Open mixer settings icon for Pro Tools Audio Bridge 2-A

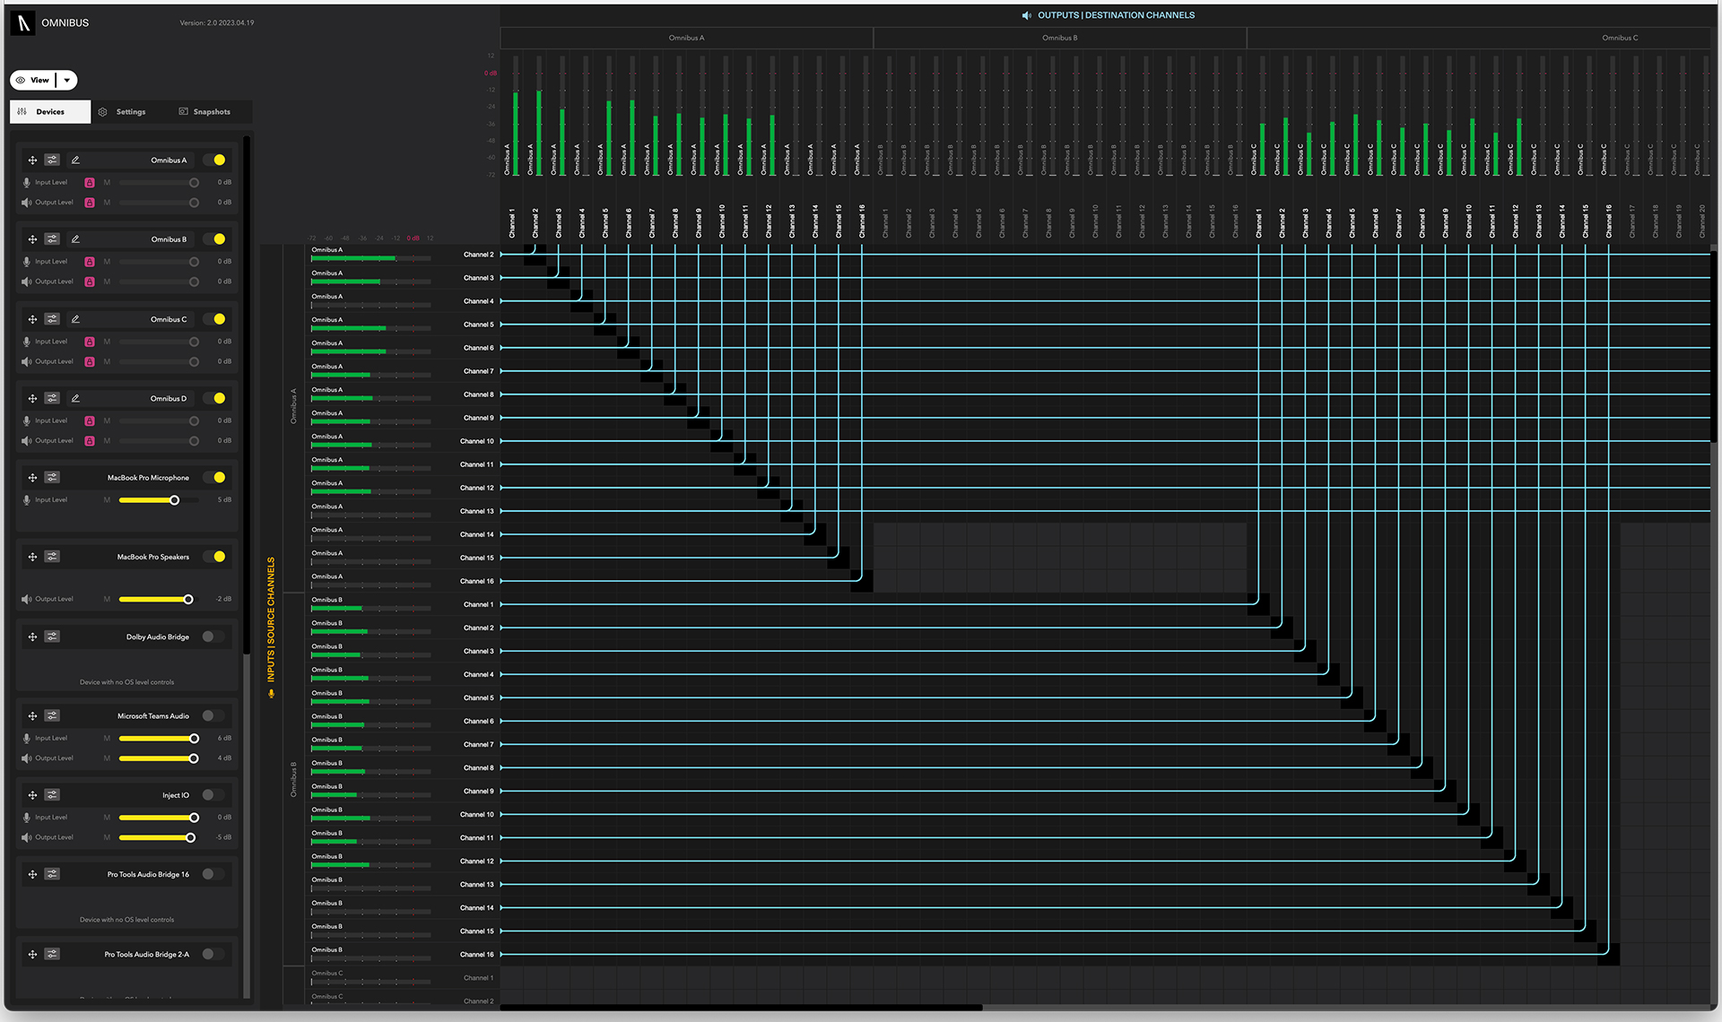52,954
